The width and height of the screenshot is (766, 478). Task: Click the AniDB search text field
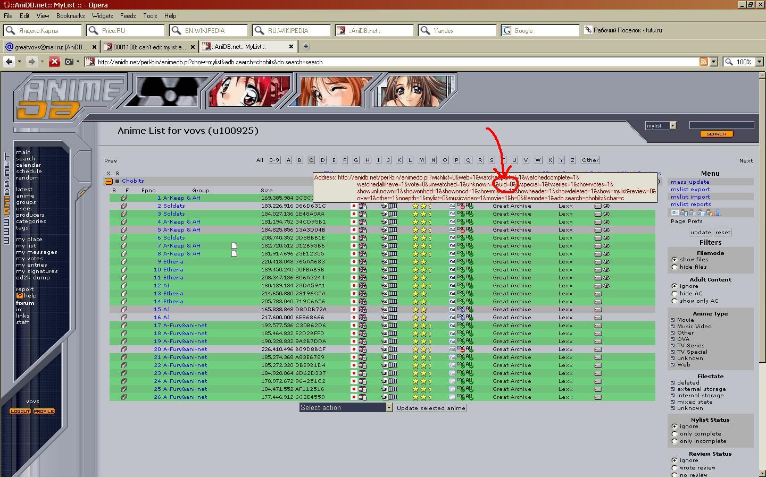[721, 125]
